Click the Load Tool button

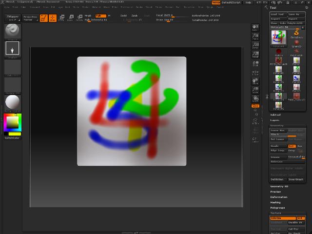click(277, 14)
